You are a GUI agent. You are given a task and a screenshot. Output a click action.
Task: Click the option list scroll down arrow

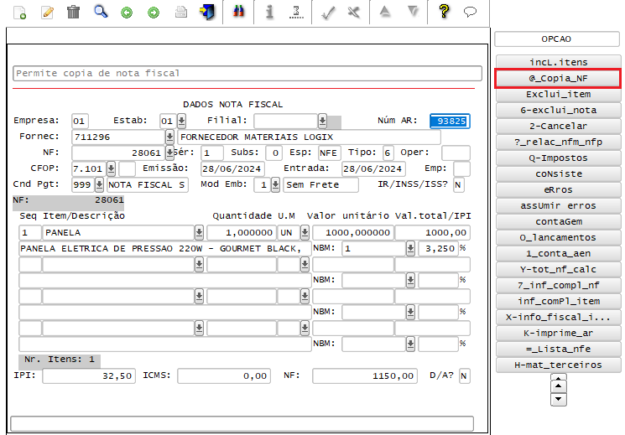559,399
